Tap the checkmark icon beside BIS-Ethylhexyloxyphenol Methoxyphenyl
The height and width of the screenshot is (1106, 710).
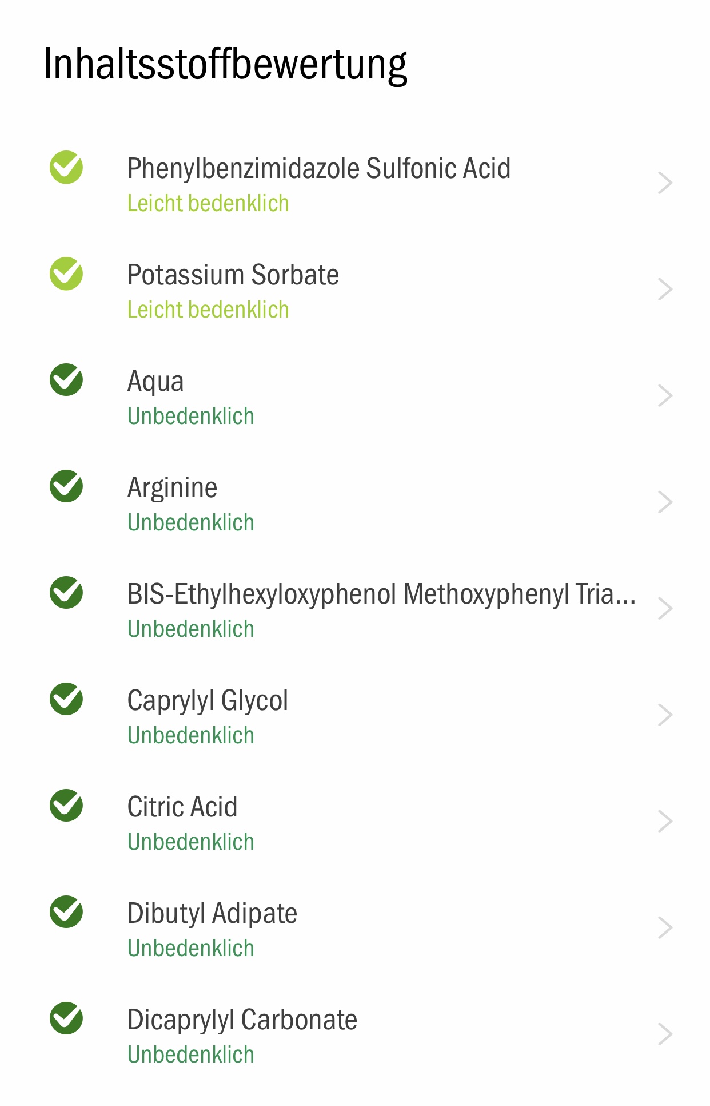click(x=66, y=593)
